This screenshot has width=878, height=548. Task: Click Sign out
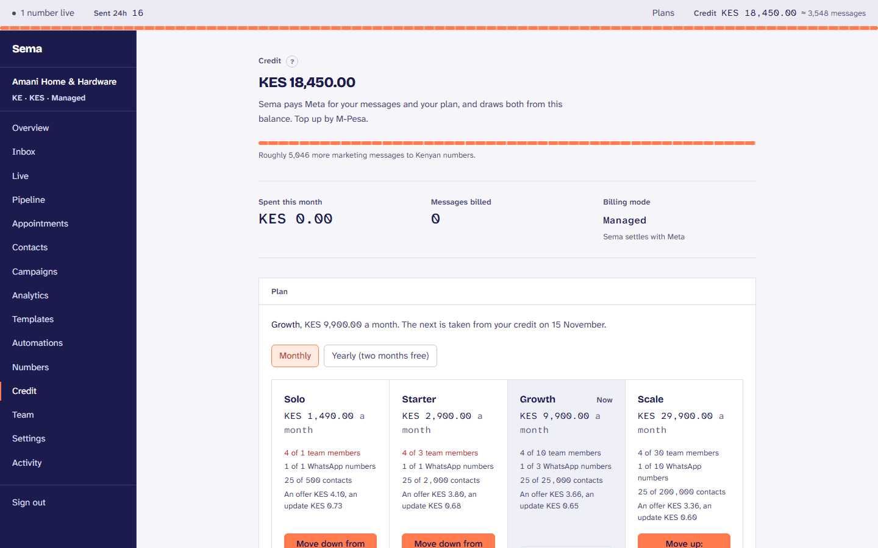coord(29,502)
